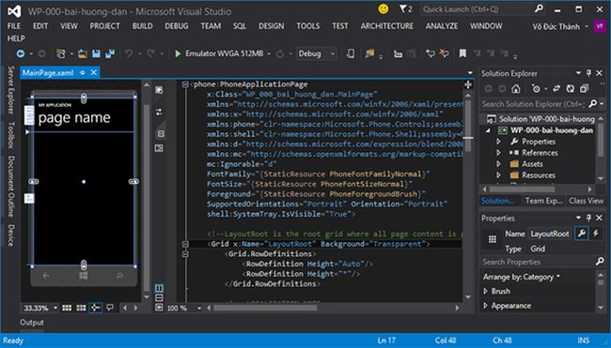Click the Home icon in Solution Explorer
611x348 pixels.
coord(516,89)
